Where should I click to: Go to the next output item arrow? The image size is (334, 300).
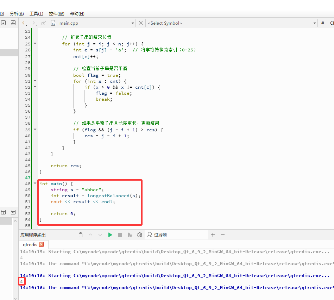pyautogui.click(x=100, y=235)
